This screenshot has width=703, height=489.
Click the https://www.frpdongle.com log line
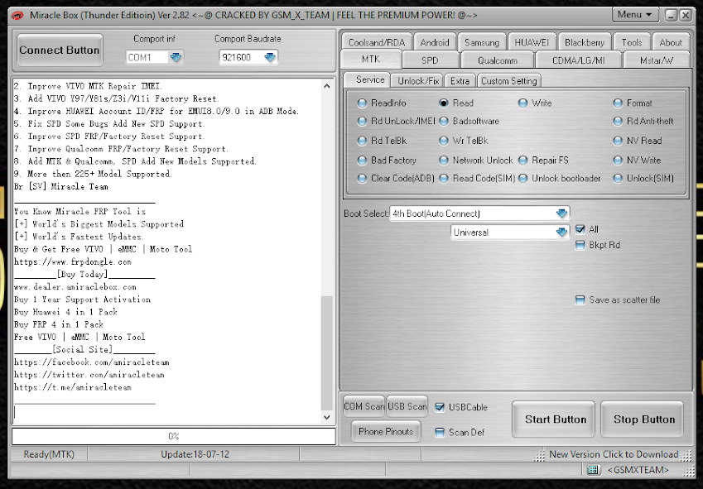tap(73, 262)
